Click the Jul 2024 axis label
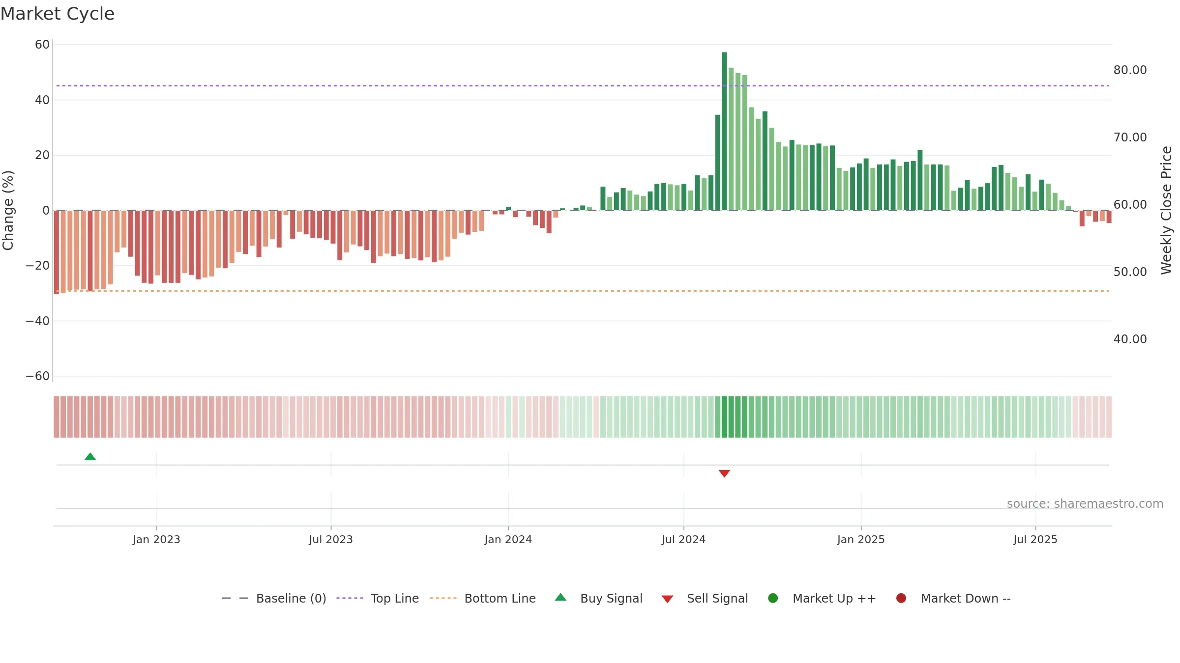Screen dimensions: 1180x663 tap(684, 540)
